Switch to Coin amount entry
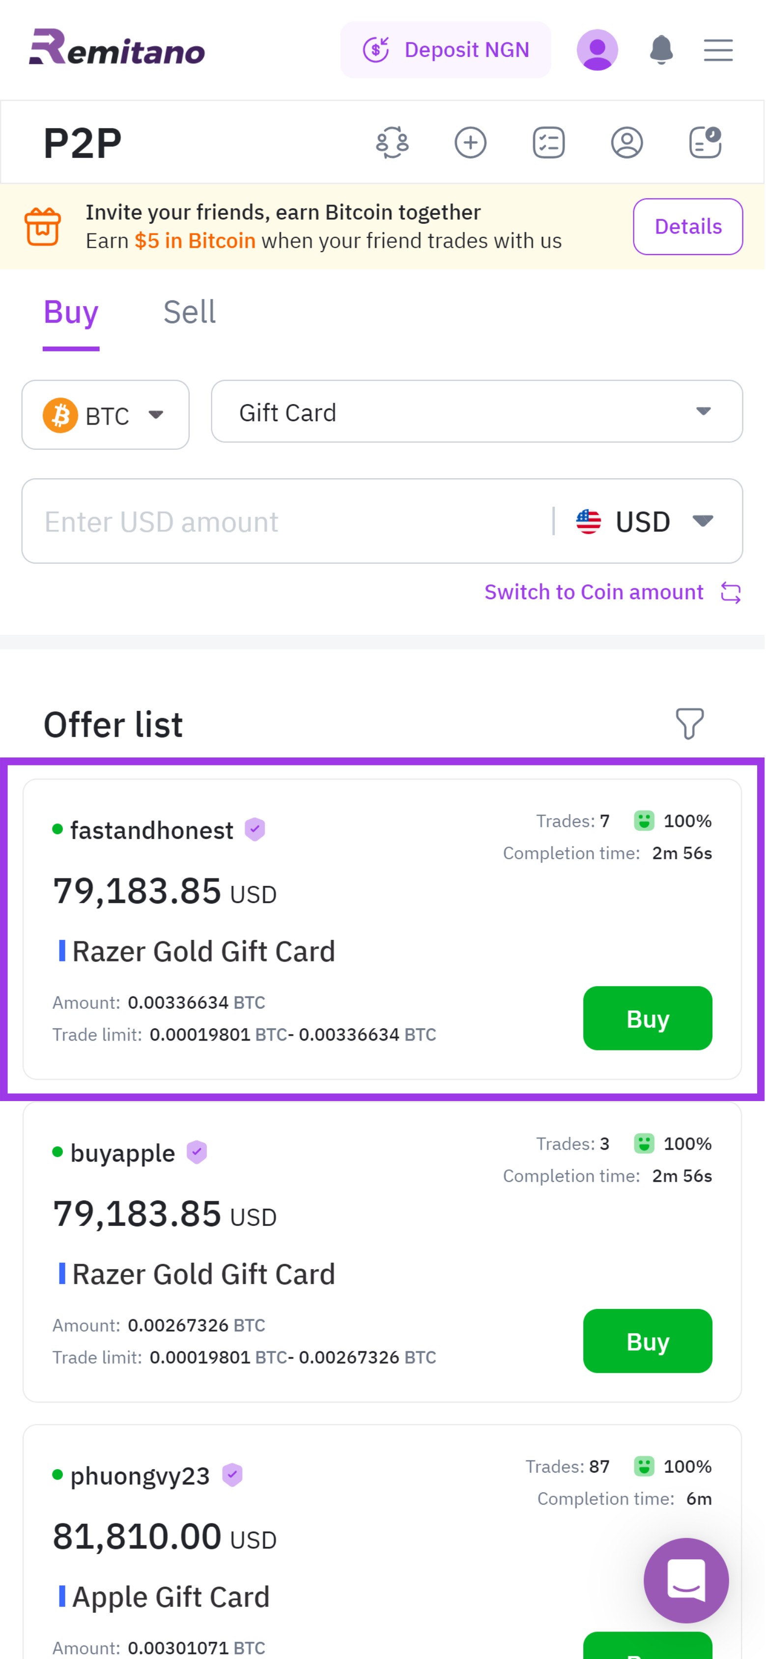This screenshot has width=766, height=1659. (594, 592)
